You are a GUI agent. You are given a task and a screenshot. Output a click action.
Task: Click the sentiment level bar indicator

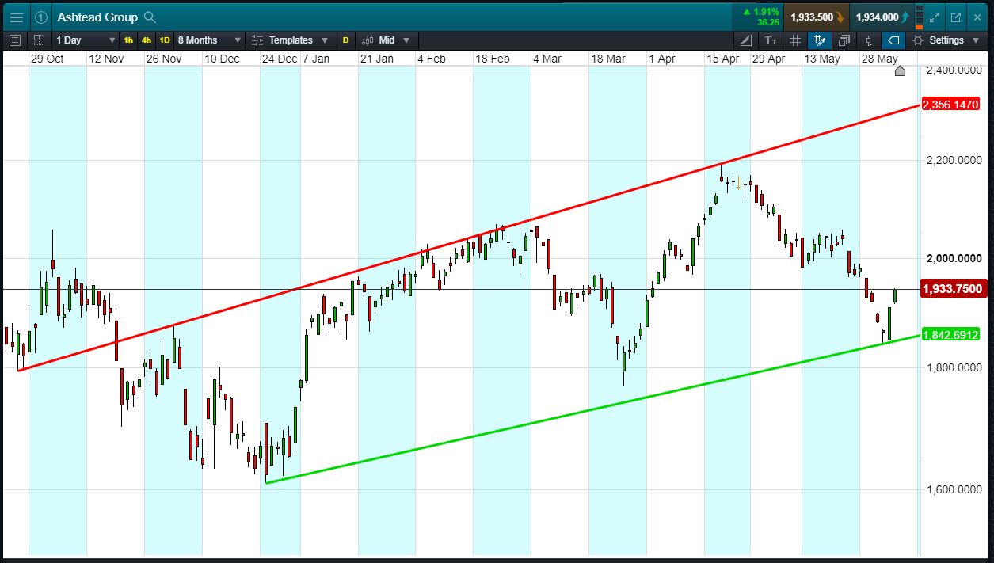tap(919, 17)
